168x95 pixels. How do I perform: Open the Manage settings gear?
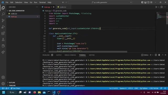pyautogui.click(x=3, y=84)
